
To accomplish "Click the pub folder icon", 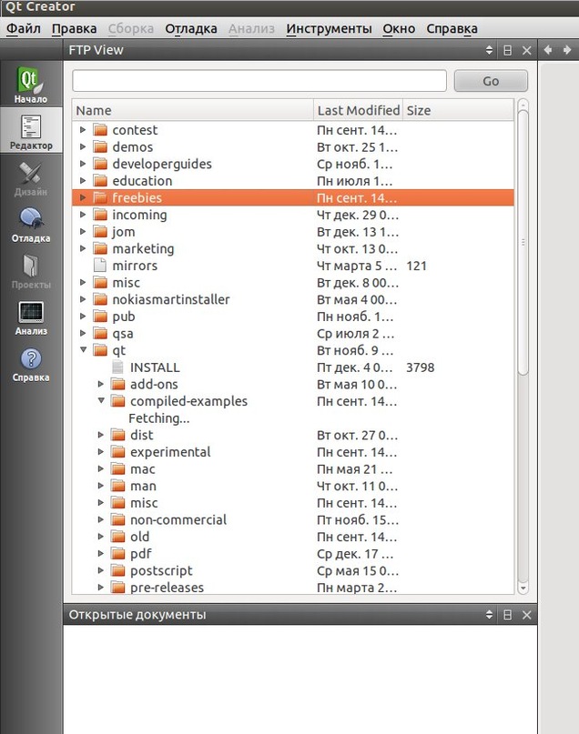I will [x=100, y=317].
